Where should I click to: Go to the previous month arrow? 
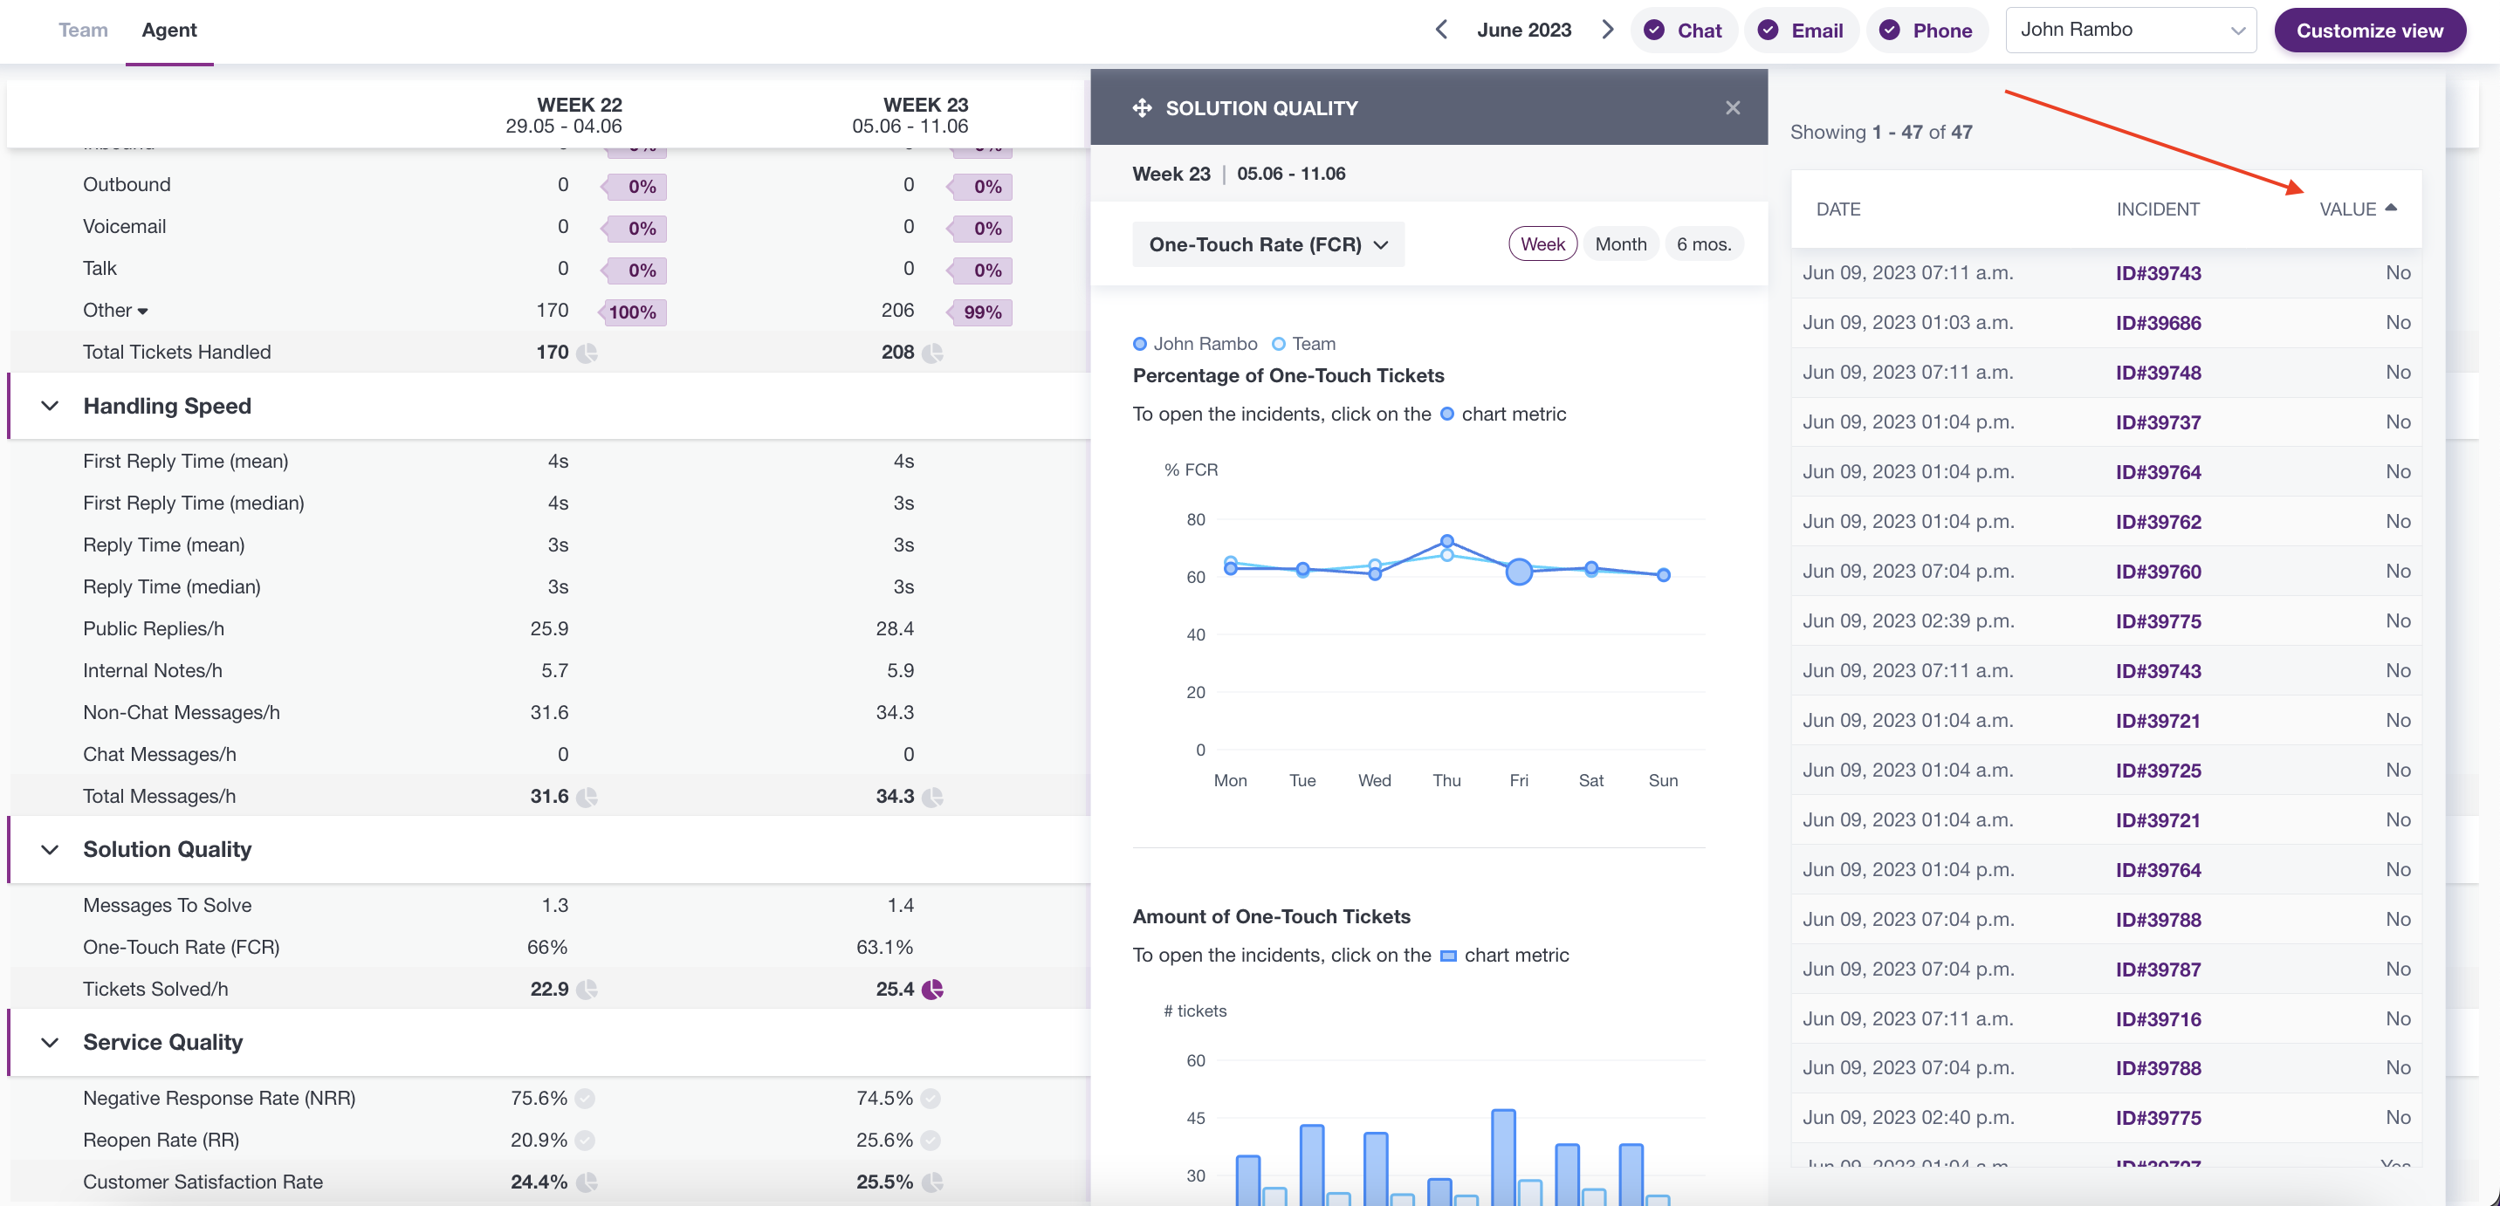(x=1441, y=30)
